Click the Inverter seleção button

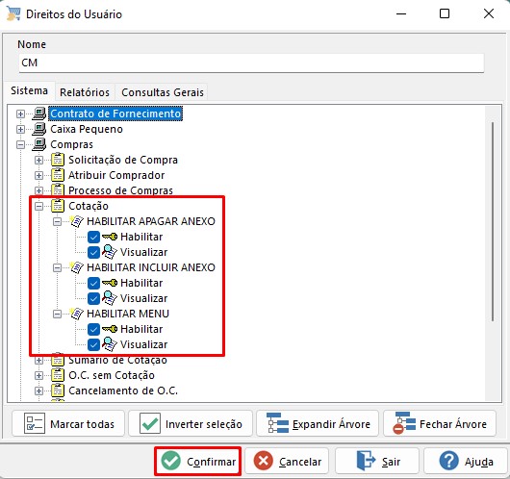tap(191, 424)
